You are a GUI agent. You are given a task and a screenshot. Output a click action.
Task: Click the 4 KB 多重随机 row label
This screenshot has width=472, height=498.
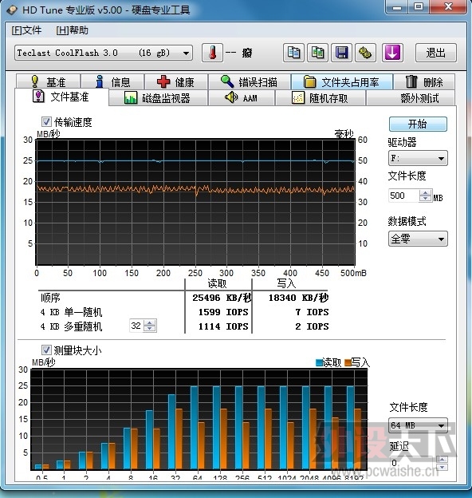coord(72,326)
